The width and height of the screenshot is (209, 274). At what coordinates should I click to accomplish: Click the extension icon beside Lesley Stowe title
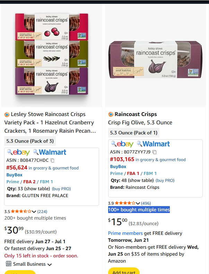pyautogui.click(x=7, y=114)
